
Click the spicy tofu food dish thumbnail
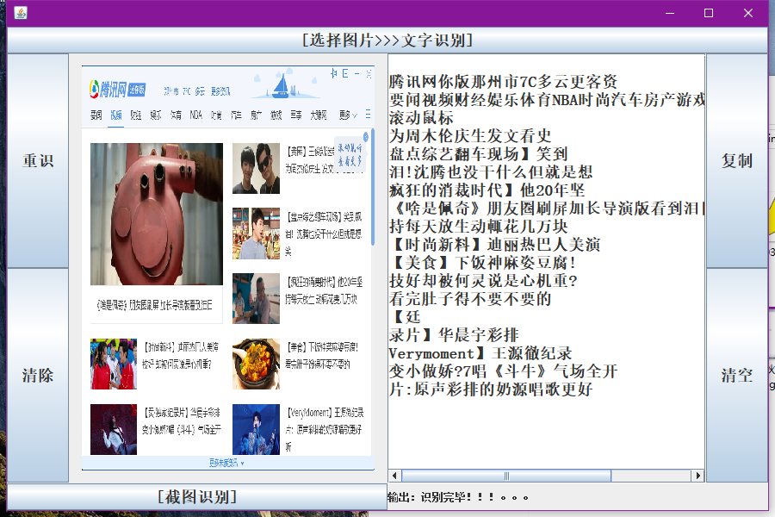(256, 364)
